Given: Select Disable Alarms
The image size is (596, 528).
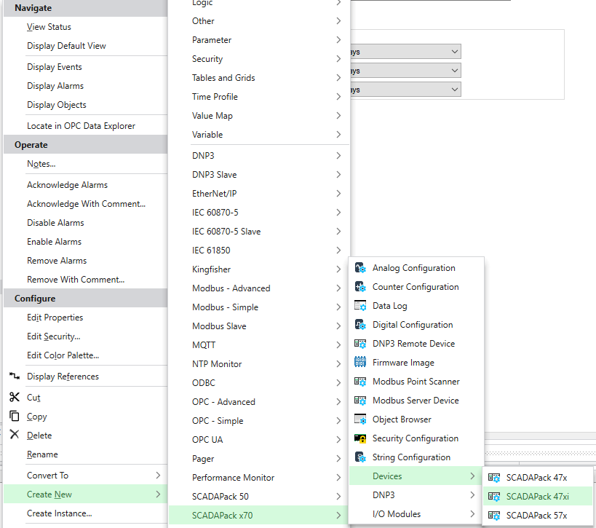Looking at the screenshot, I should click(55, 223).
